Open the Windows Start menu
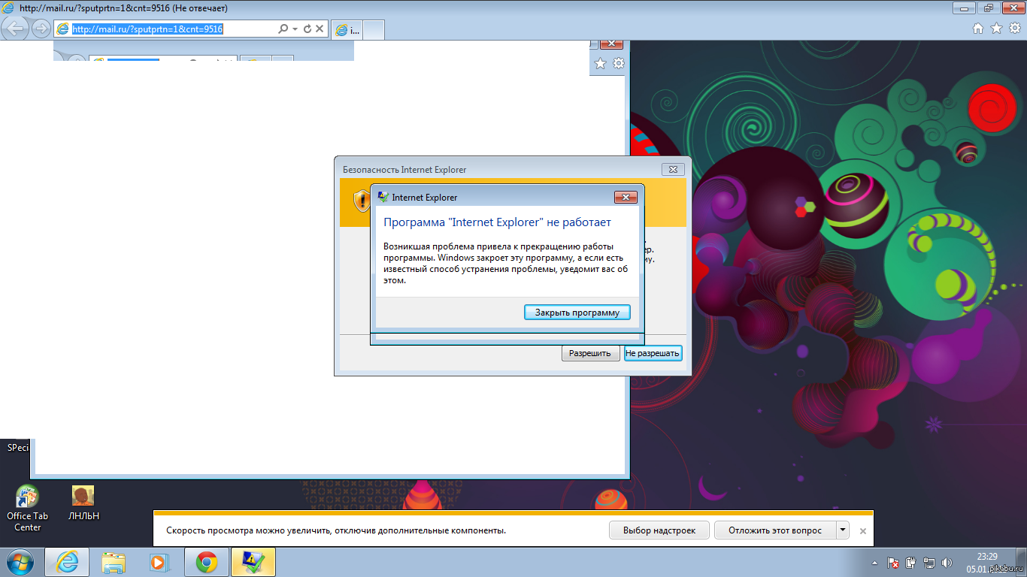Viewport: 1027px width, 577px height. click(x=20, y=562)
